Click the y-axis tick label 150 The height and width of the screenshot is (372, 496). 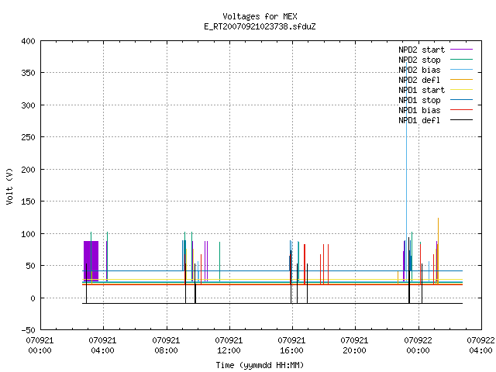point(28,201)
